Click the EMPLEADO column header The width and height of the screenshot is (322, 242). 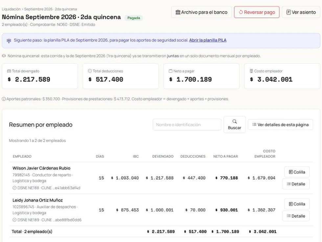pyautogui.click(x=22, y=156)
